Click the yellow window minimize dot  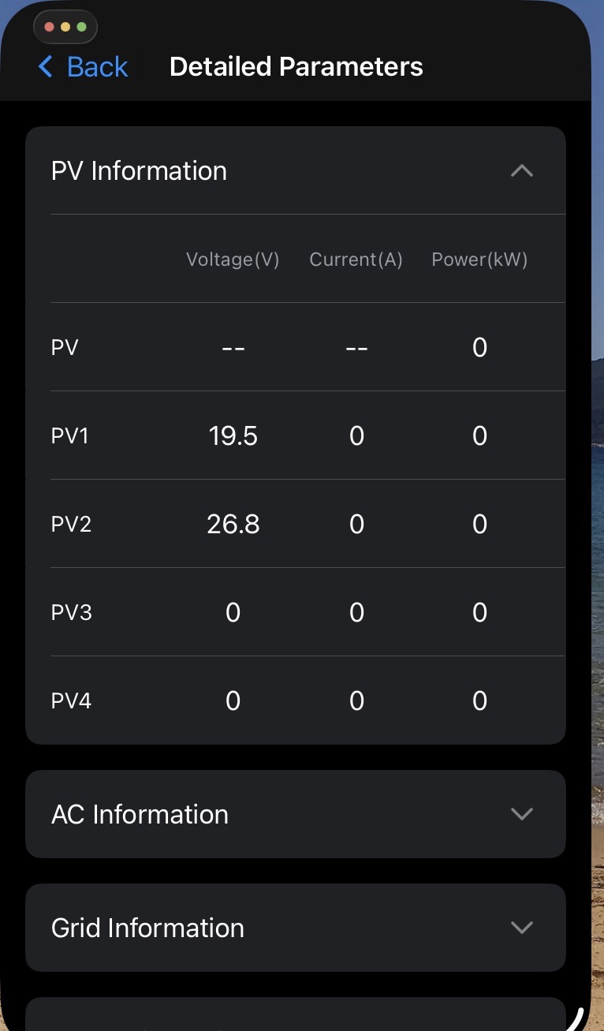tap(65, 27)
